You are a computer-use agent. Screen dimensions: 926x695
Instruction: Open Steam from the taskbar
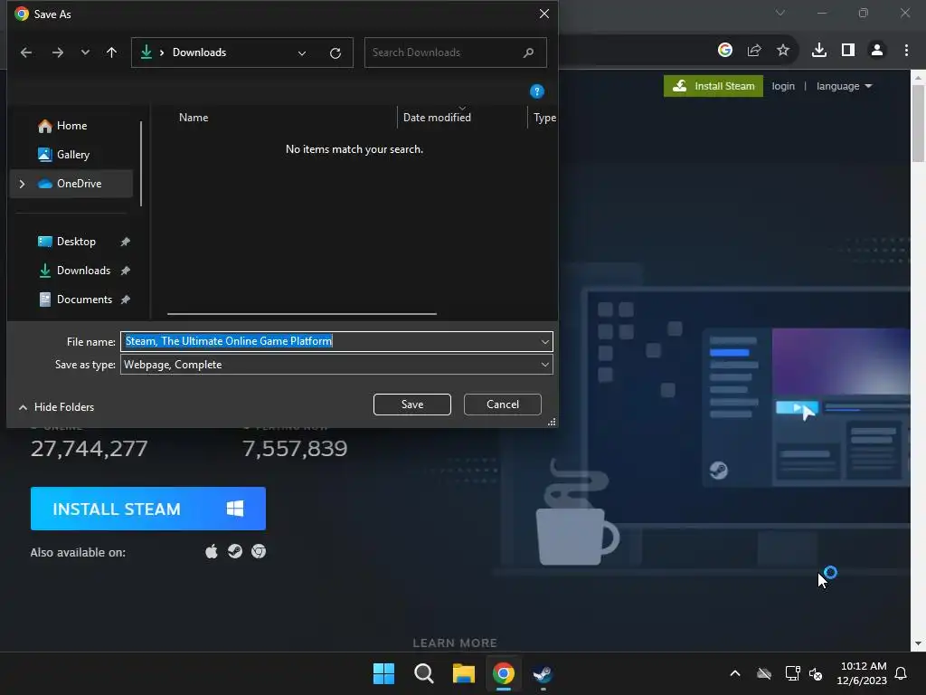(x=543, y=673)
